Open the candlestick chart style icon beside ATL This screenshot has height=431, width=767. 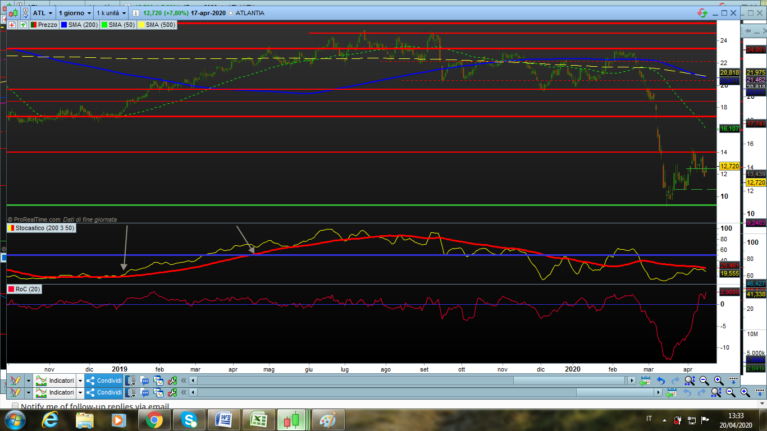(13, 12)
